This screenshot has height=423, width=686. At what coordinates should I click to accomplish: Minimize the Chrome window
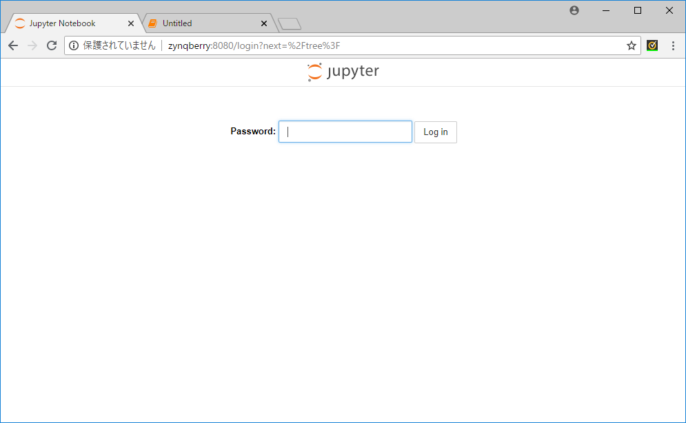click(606, 10)
